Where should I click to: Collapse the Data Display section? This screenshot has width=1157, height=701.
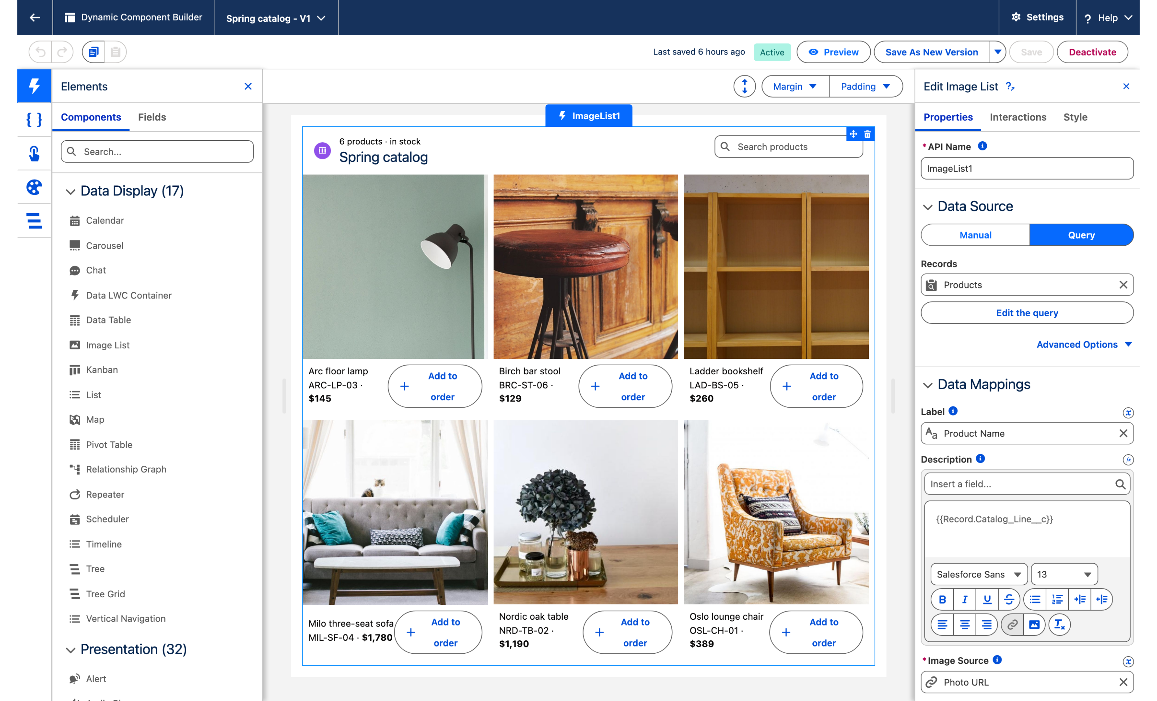tap(71, 192)
